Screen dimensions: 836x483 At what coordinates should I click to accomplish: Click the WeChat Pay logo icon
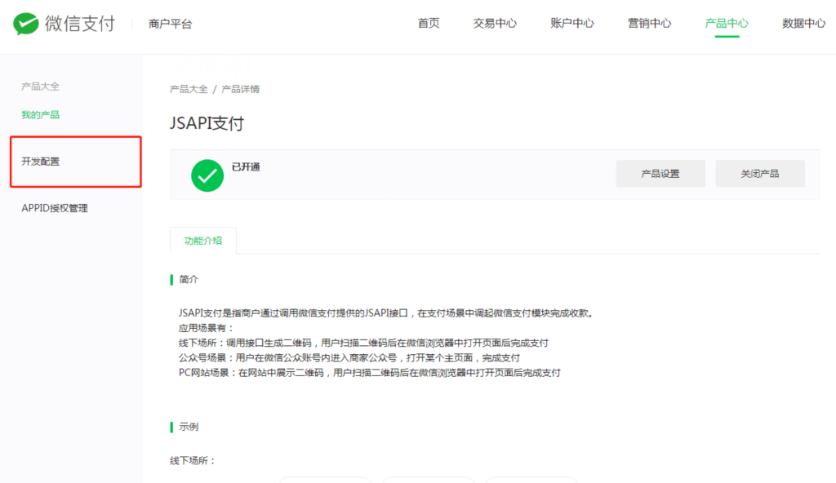point(26,24)
